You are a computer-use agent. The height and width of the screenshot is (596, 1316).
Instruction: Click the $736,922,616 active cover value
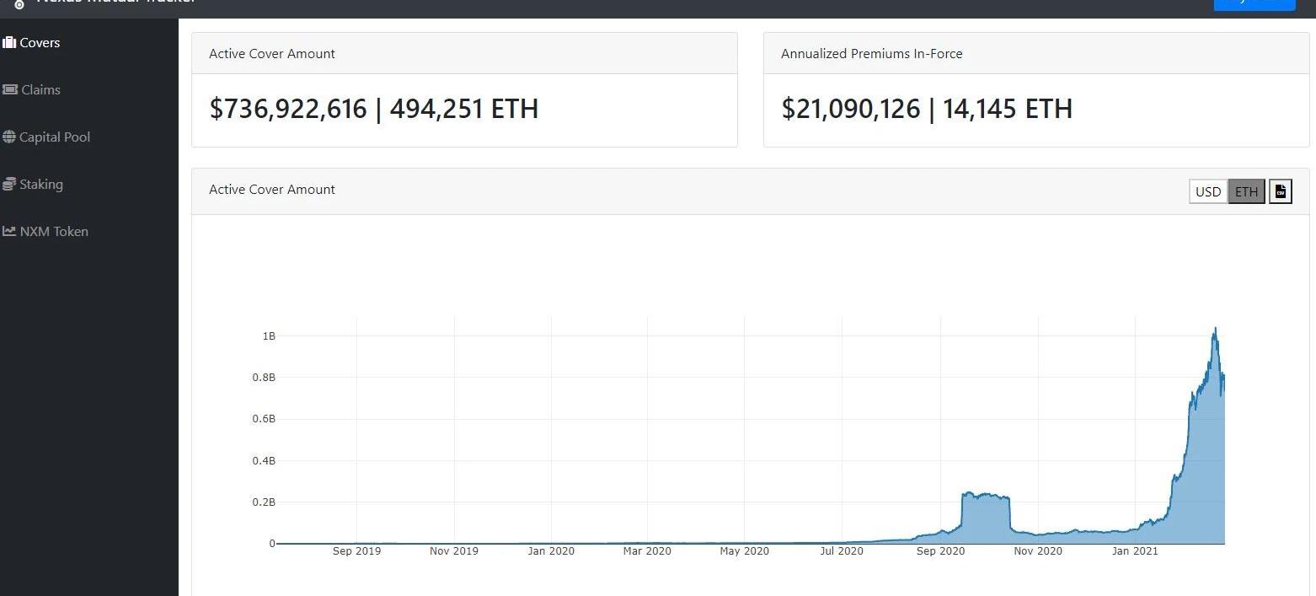[288, 109]
